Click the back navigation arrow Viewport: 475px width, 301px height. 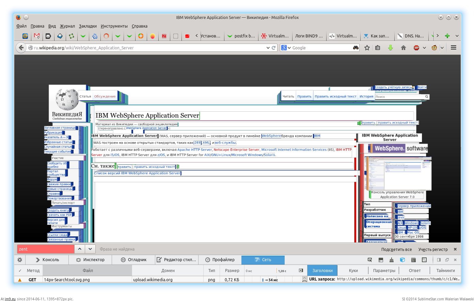21,48
